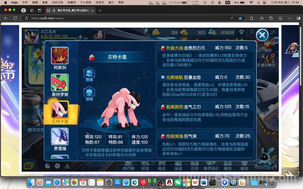The width and height of the screenshot is (303, 189).
Task: Open the 编辑 menu
Action: (35, 2)
